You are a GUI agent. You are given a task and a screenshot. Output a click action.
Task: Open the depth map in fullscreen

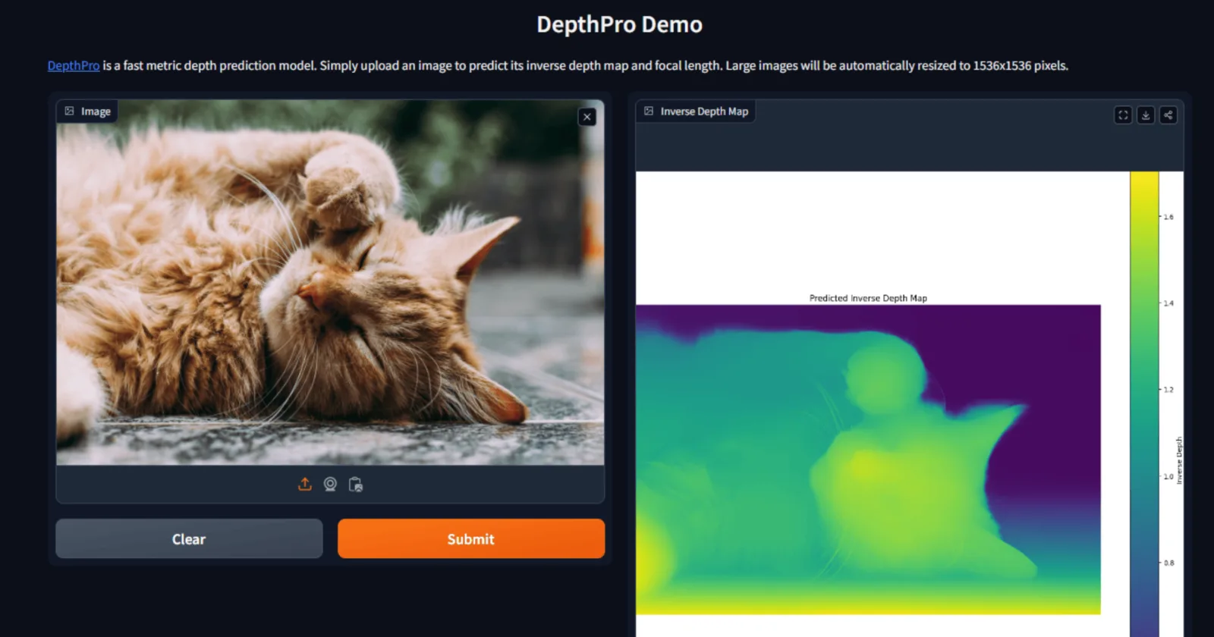(x=1123, y=115)
